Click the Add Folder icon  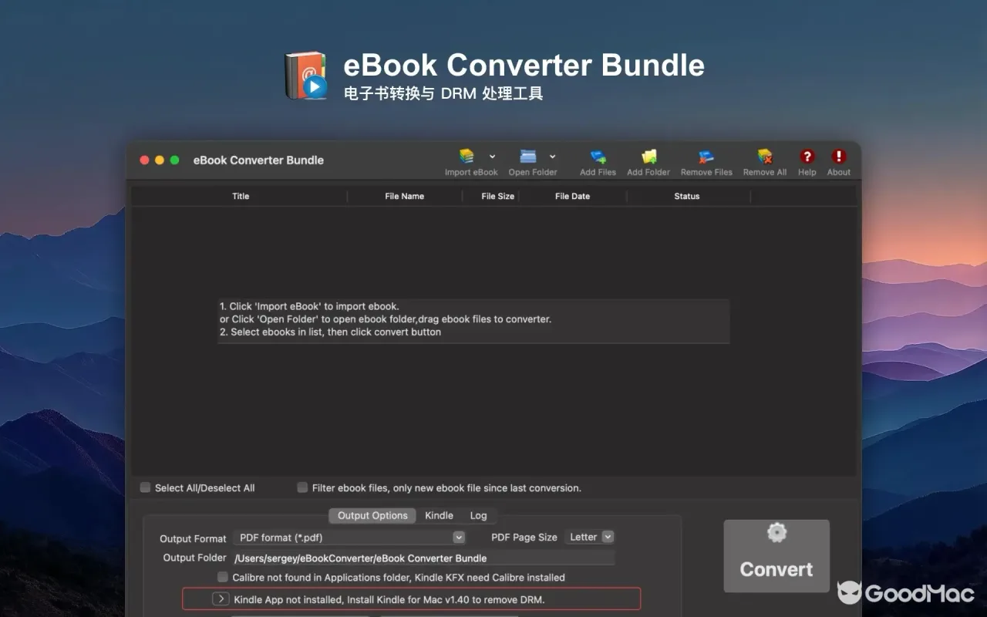point(648,157)
